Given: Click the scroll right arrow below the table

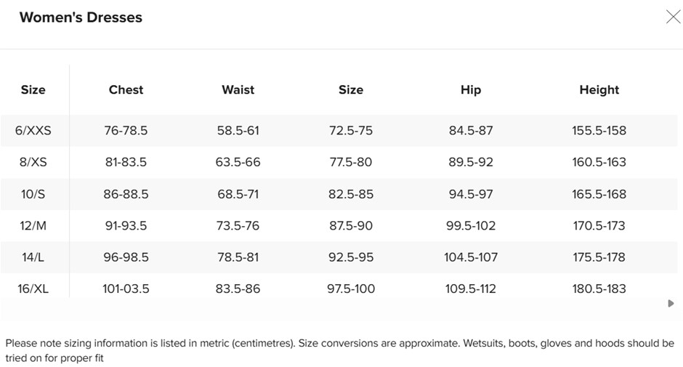Looking at the screenshot, I should pos(671,303).
